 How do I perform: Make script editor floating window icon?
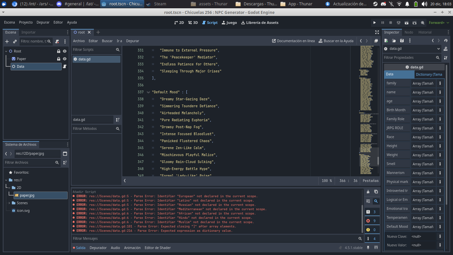376,41
